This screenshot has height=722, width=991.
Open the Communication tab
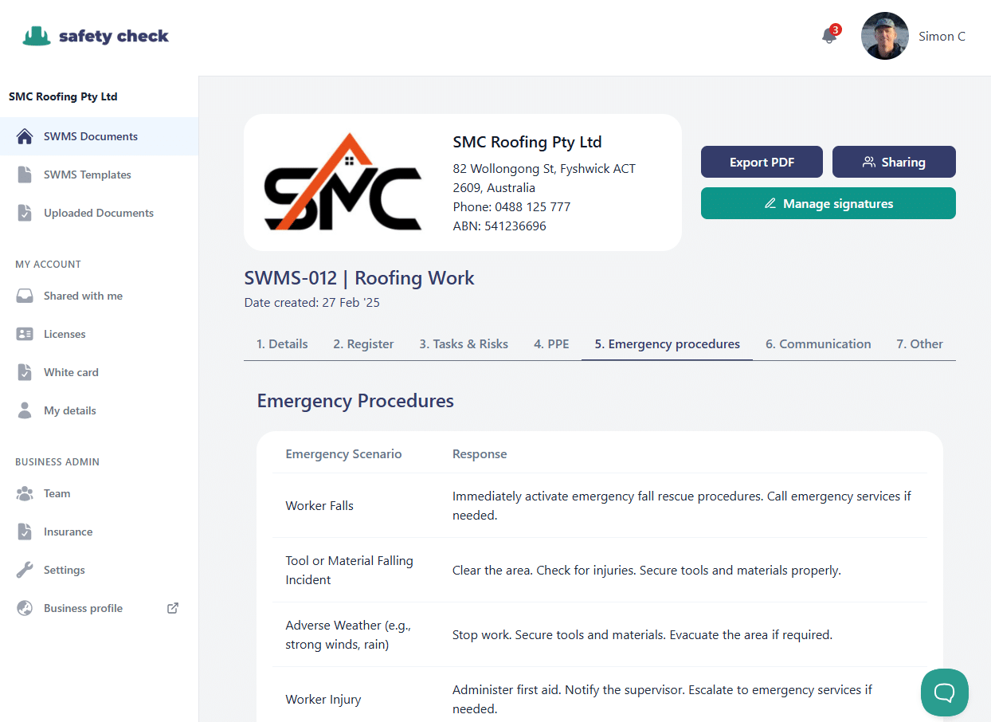[x=818, y=343]
